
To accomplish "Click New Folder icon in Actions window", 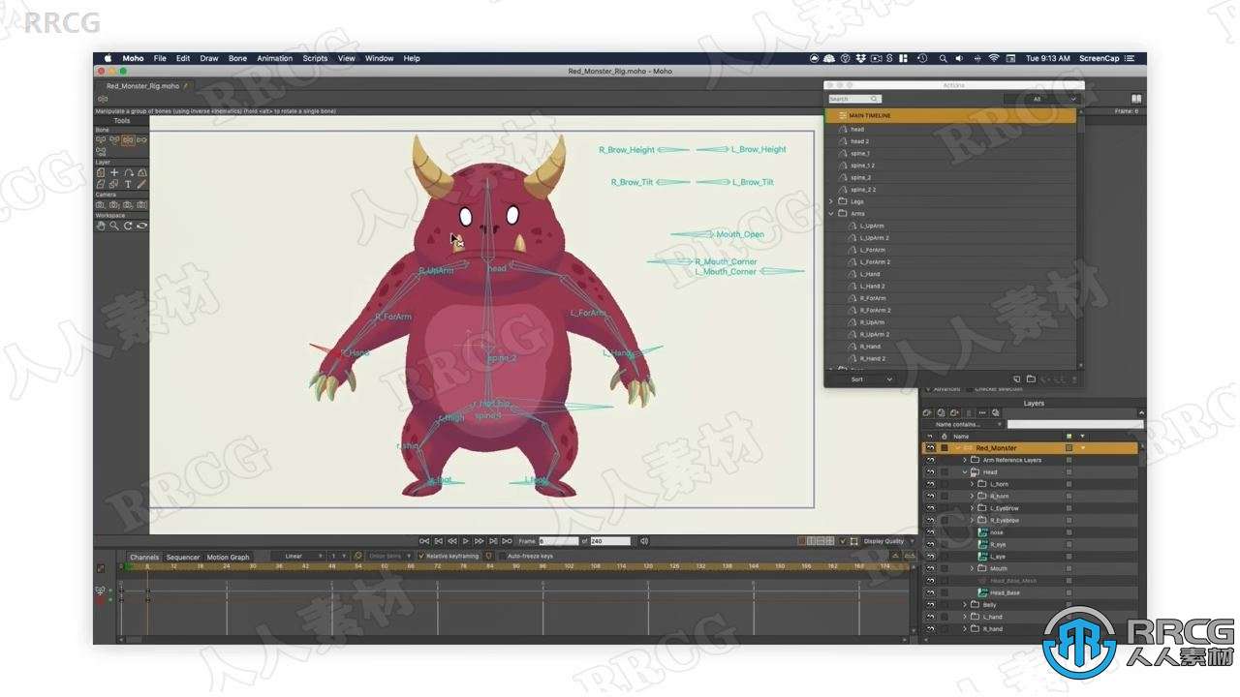I will point(1031,379).
